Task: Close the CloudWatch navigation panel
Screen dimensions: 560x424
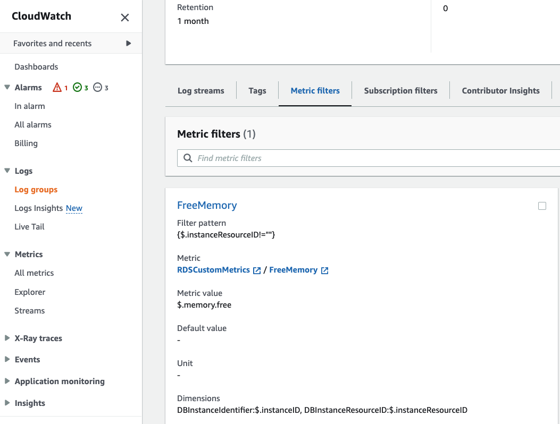Action: 124,18
